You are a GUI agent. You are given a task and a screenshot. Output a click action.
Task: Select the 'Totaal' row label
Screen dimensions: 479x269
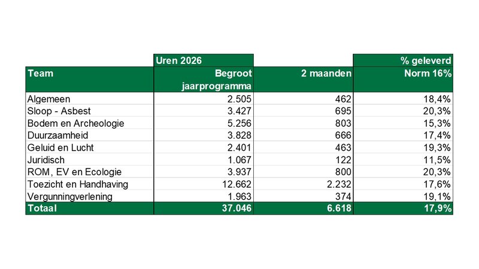pos(41,208)
